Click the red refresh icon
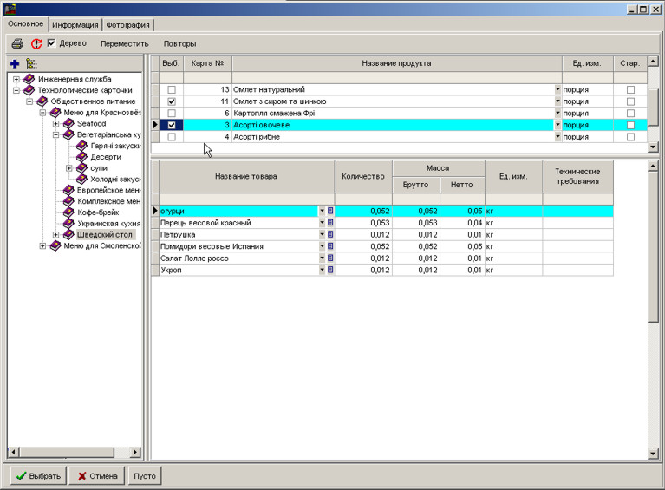This screenshot has height=490, width=665. pyautogui.click(x=36, y=43)
